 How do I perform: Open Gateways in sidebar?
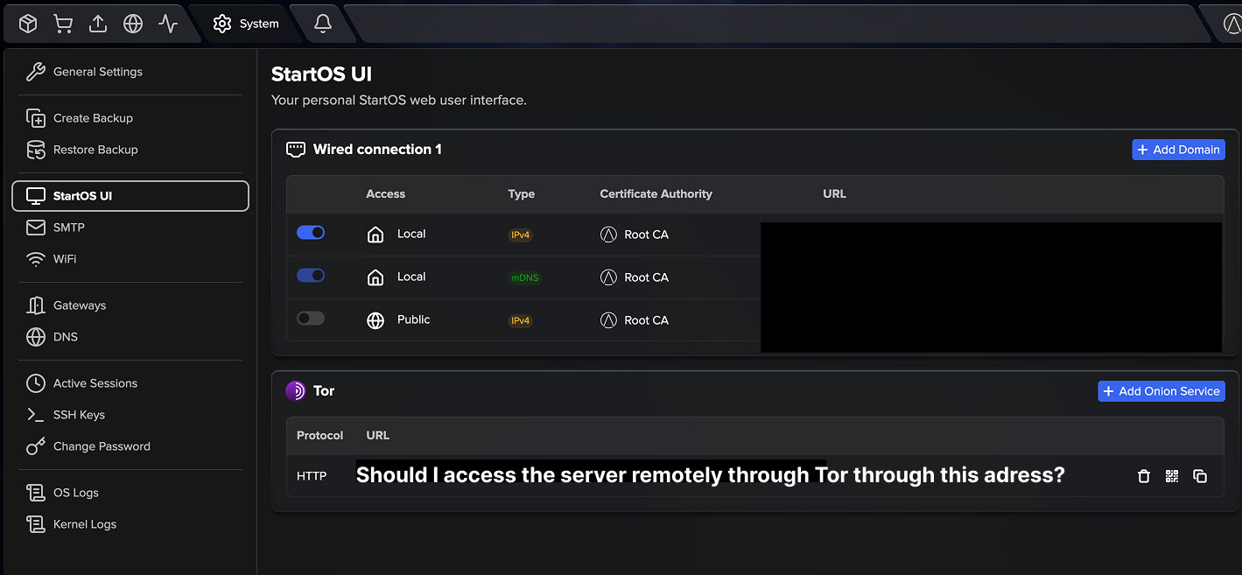(130, 305)
